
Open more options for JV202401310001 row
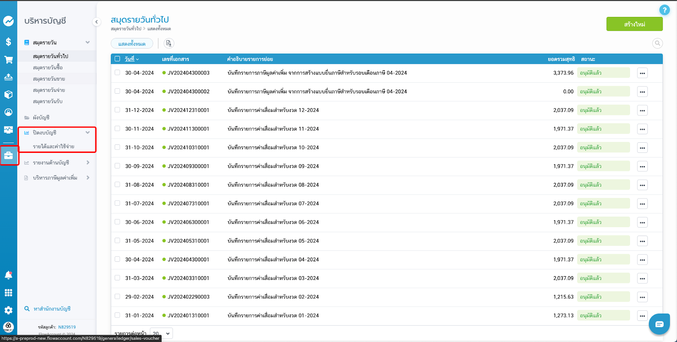[642, 315]
